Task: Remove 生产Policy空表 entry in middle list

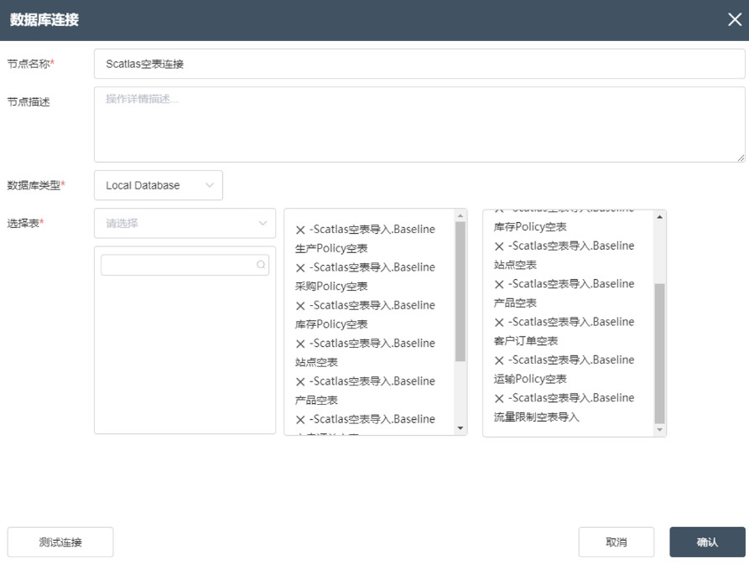Action: [x=300, y=230]
